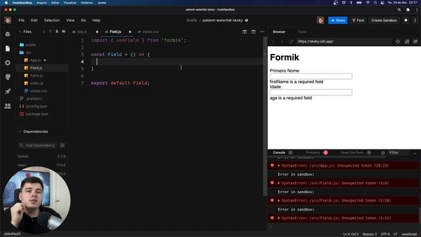This screenshot has height=237, width=421.
Task: Open the editor more options ellipsis
Action: coord(262,32)
